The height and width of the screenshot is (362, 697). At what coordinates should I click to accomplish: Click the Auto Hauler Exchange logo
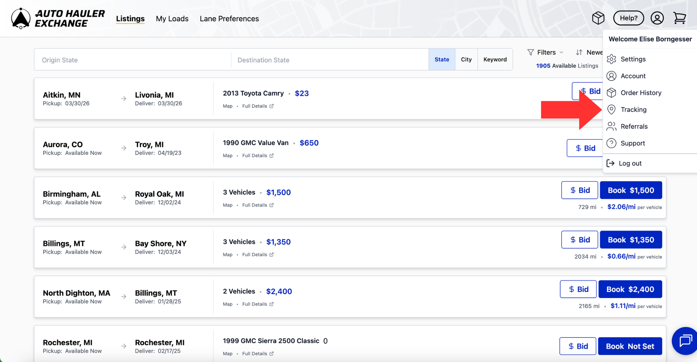pos(58,18)
